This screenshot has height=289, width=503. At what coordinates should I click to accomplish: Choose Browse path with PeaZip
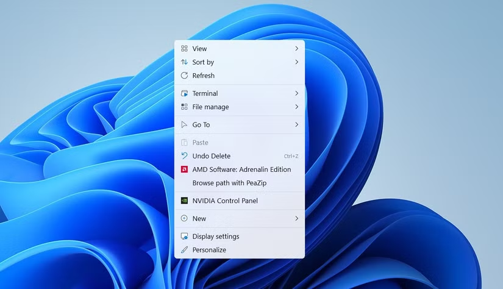[229, 183]
